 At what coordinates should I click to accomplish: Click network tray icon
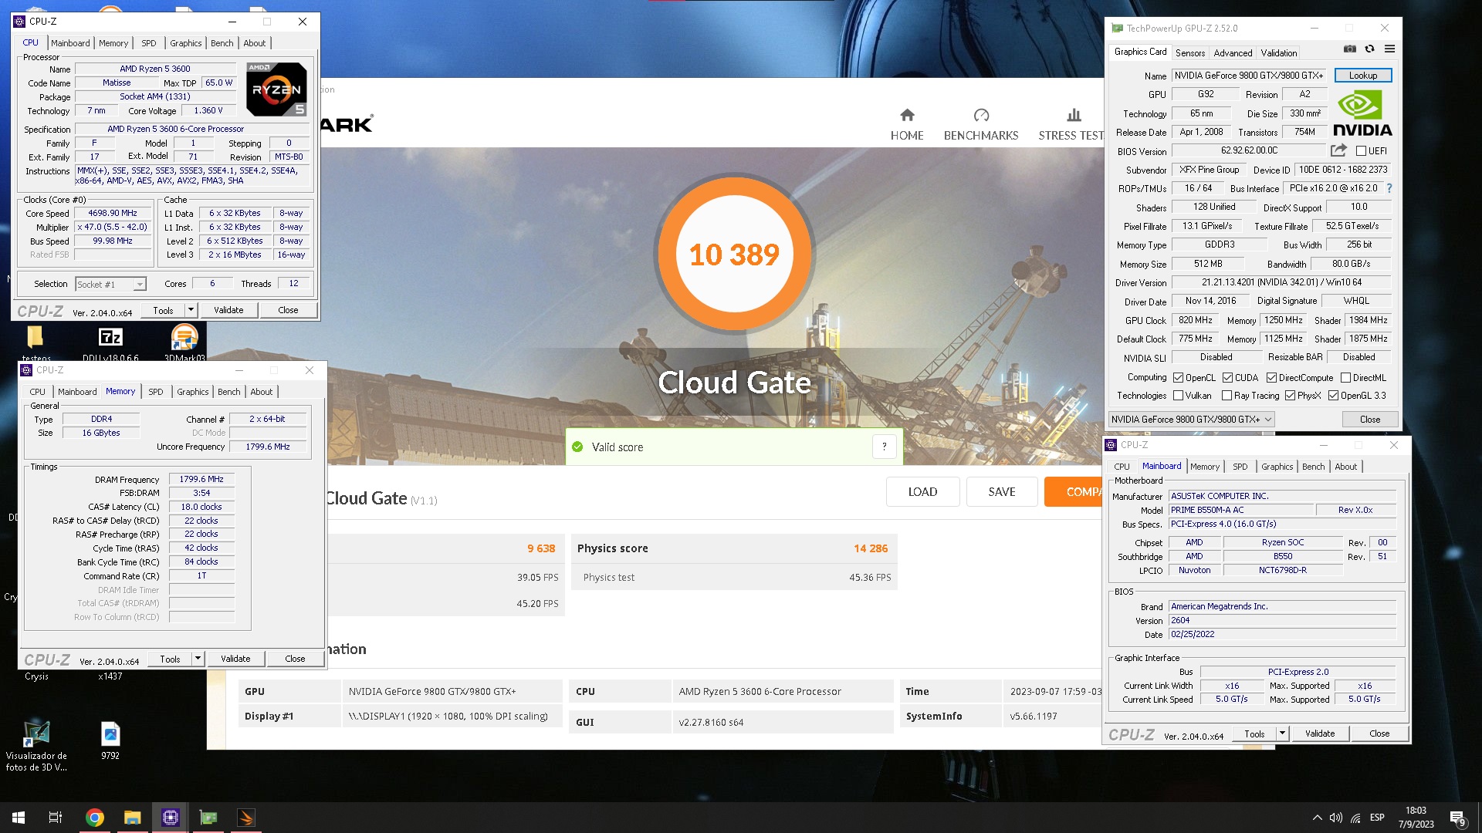pos(1356,818)
